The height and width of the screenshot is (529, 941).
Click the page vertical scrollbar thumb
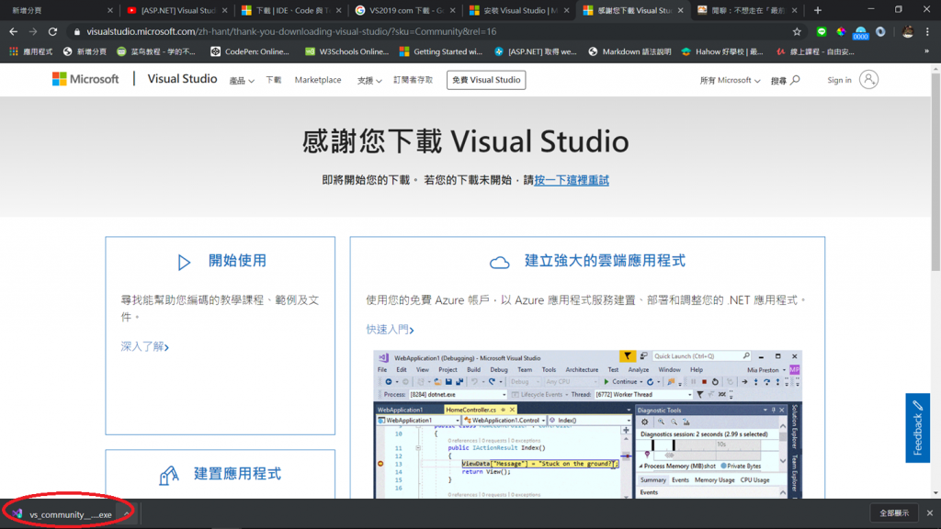[935, 172]
